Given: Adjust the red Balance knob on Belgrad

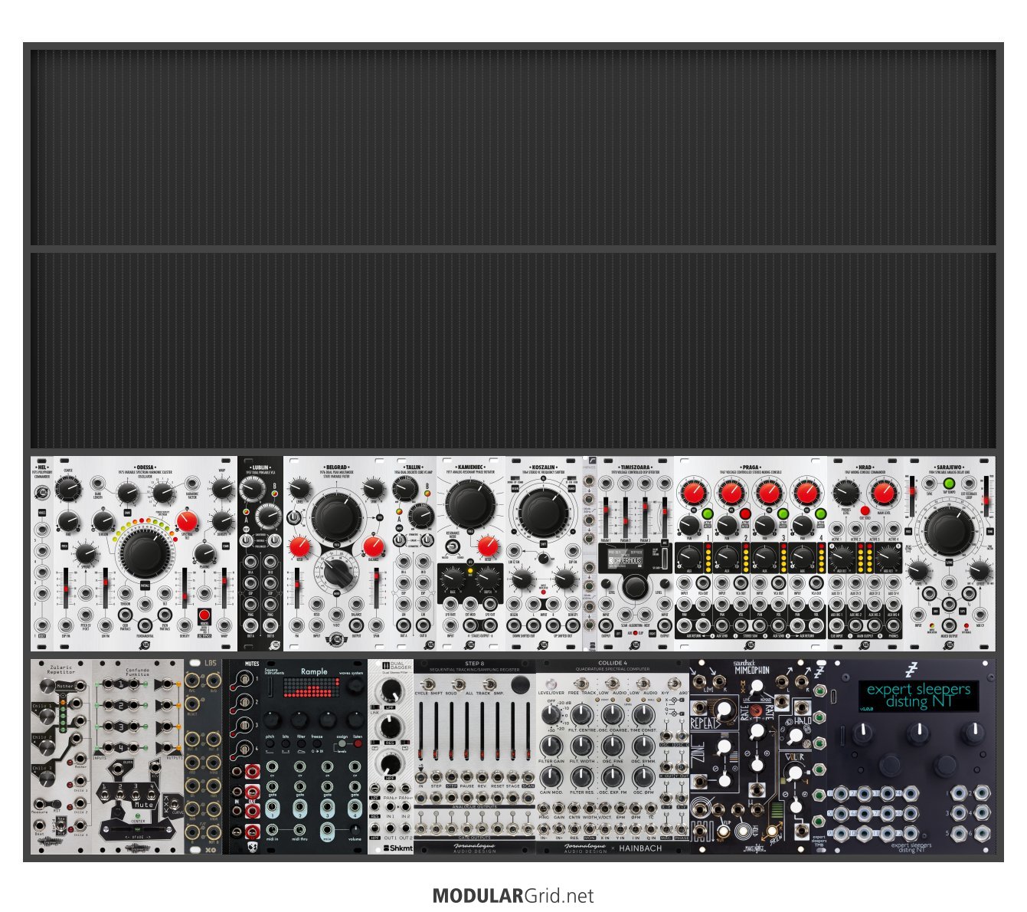Looking at the screenshot, I should click(373, 546).
